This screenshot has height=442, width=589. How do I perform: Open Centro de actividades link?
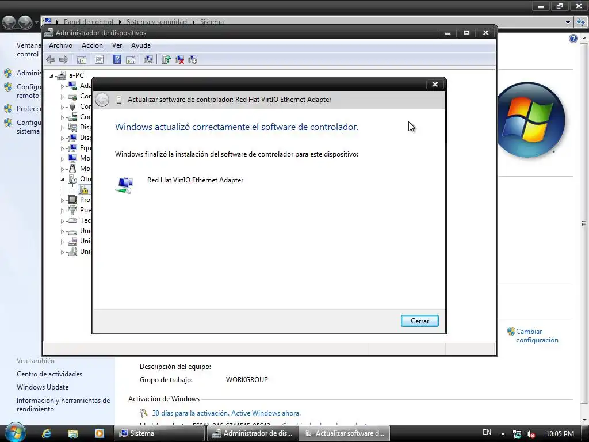click(x=49, y=374)
